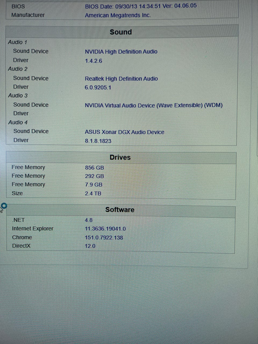Click the Size label under Drives
The width and height of the screenshot is (258, 344).
coord(17,193)
